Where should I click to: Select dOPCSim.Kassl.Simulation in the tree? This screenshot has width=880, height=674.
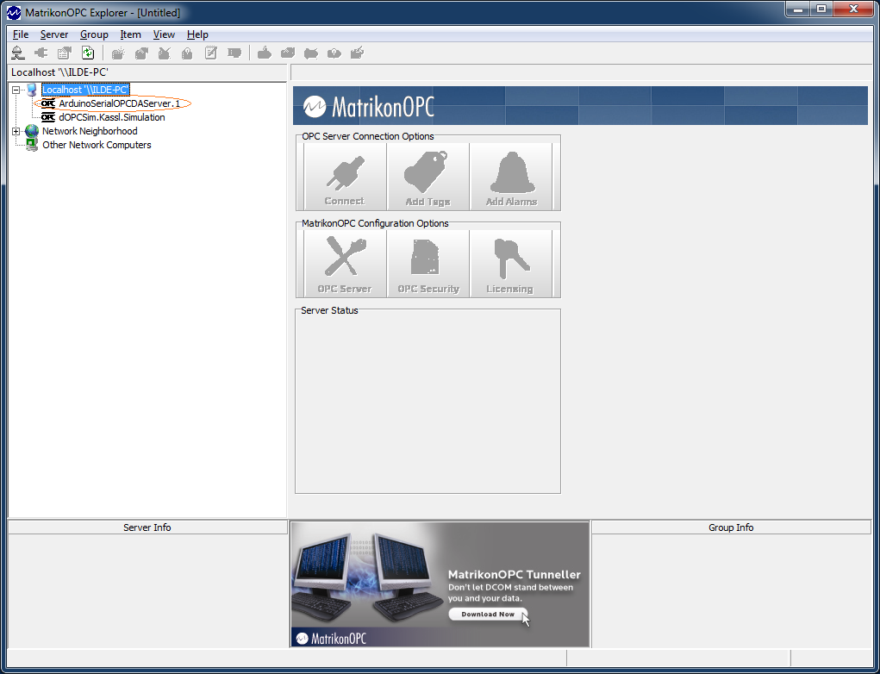pyautogui.click(x=112, y=117)
